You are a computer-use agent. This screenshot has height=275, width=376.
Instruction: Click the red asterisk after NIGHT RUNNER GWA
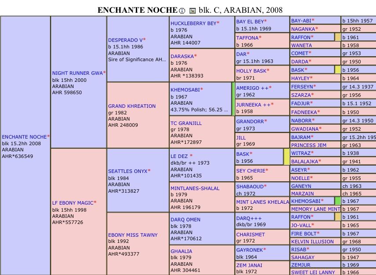[x=104, y=73]
